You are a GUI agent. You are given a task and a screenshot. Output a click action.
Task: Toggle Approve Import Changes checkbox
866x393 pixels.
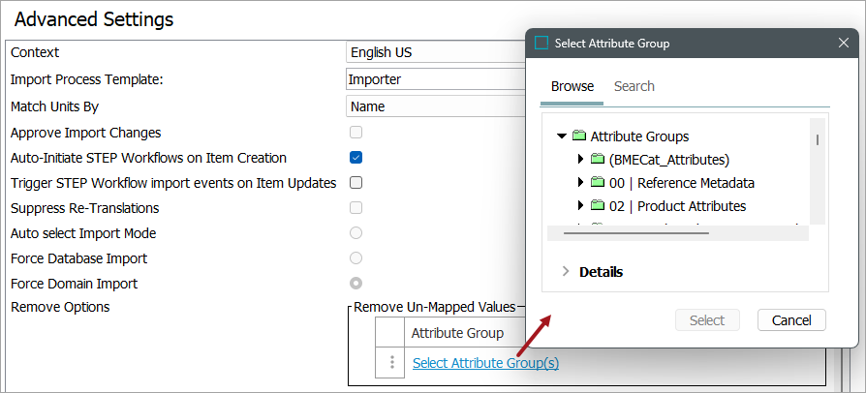click(356, 133)
